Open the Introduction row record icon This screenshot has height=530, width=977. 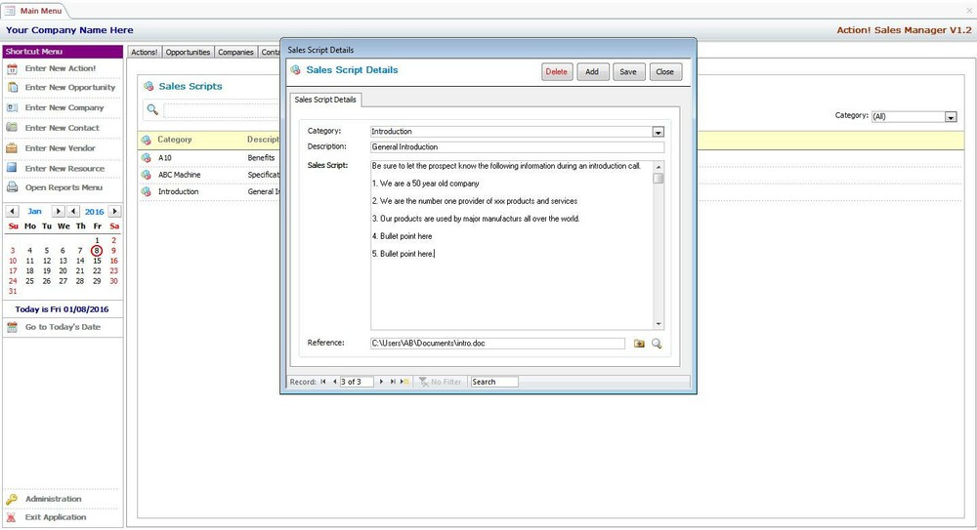(x=146, y=192)
